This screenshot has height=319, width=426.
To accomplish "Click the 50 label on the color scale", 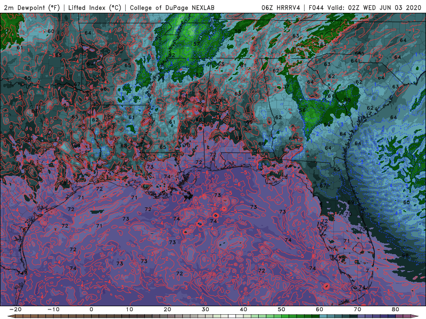I will click(x=282, y=309).
